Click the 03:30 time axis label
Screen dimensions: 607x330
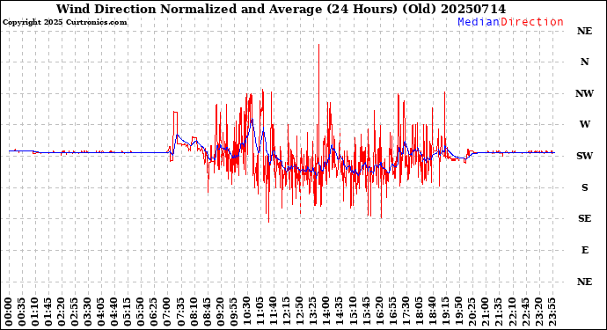[88, 312]
